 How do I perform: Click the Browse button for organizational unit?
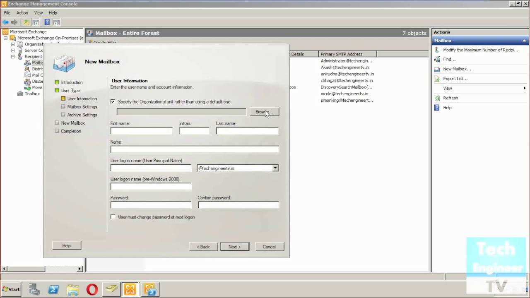[x=264, y=112]
